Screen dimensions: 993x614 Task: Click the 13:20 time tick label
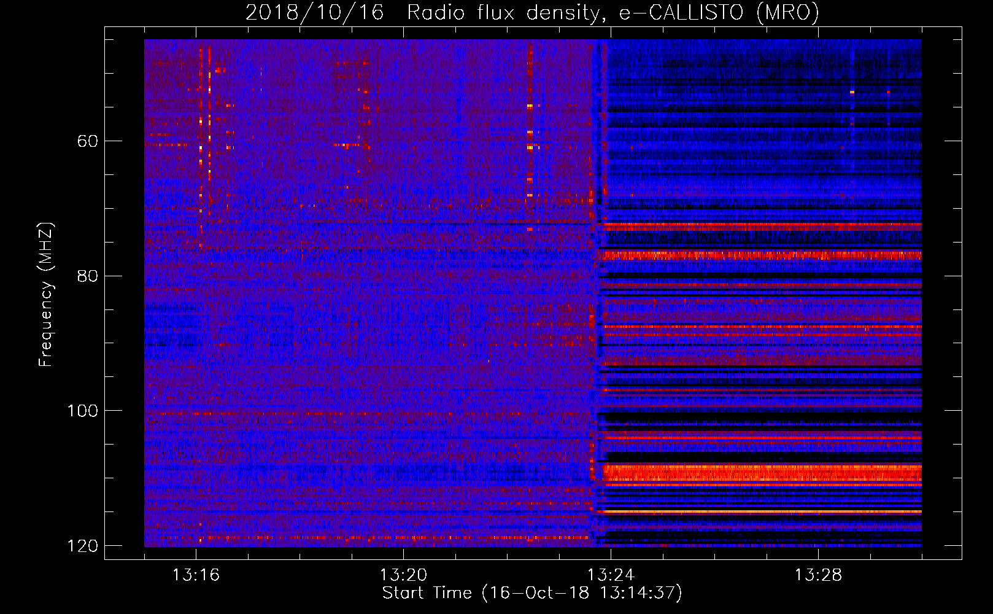click(403, 575)
